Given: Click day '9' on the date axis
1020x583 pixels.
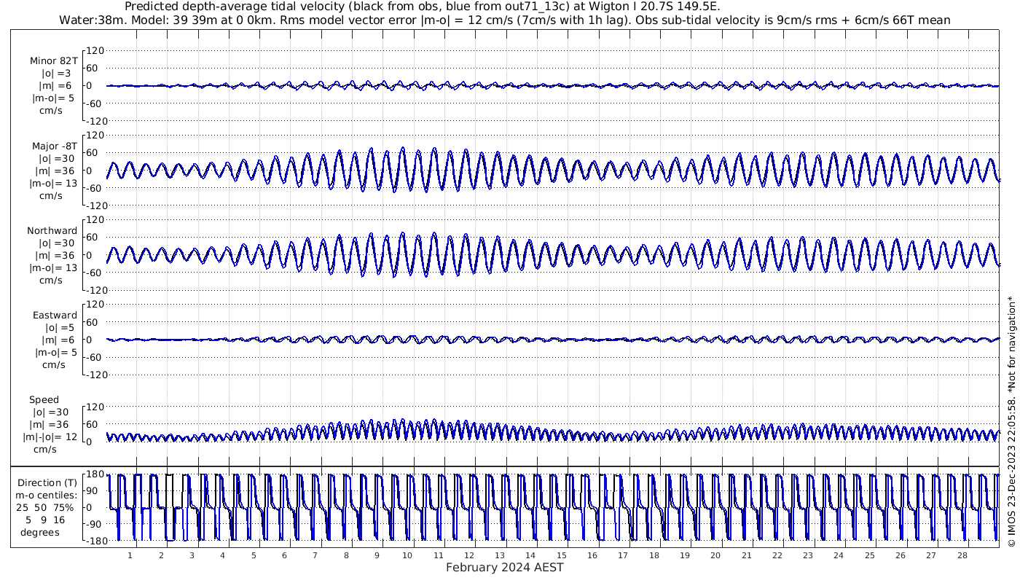Looking at the screenshot, I should coord(377,555).
